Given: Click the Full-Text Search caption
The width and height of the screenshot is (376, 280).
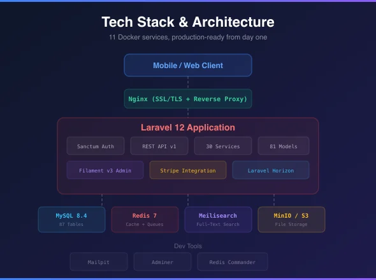Looking at the screenshot, I should (218, 224).
